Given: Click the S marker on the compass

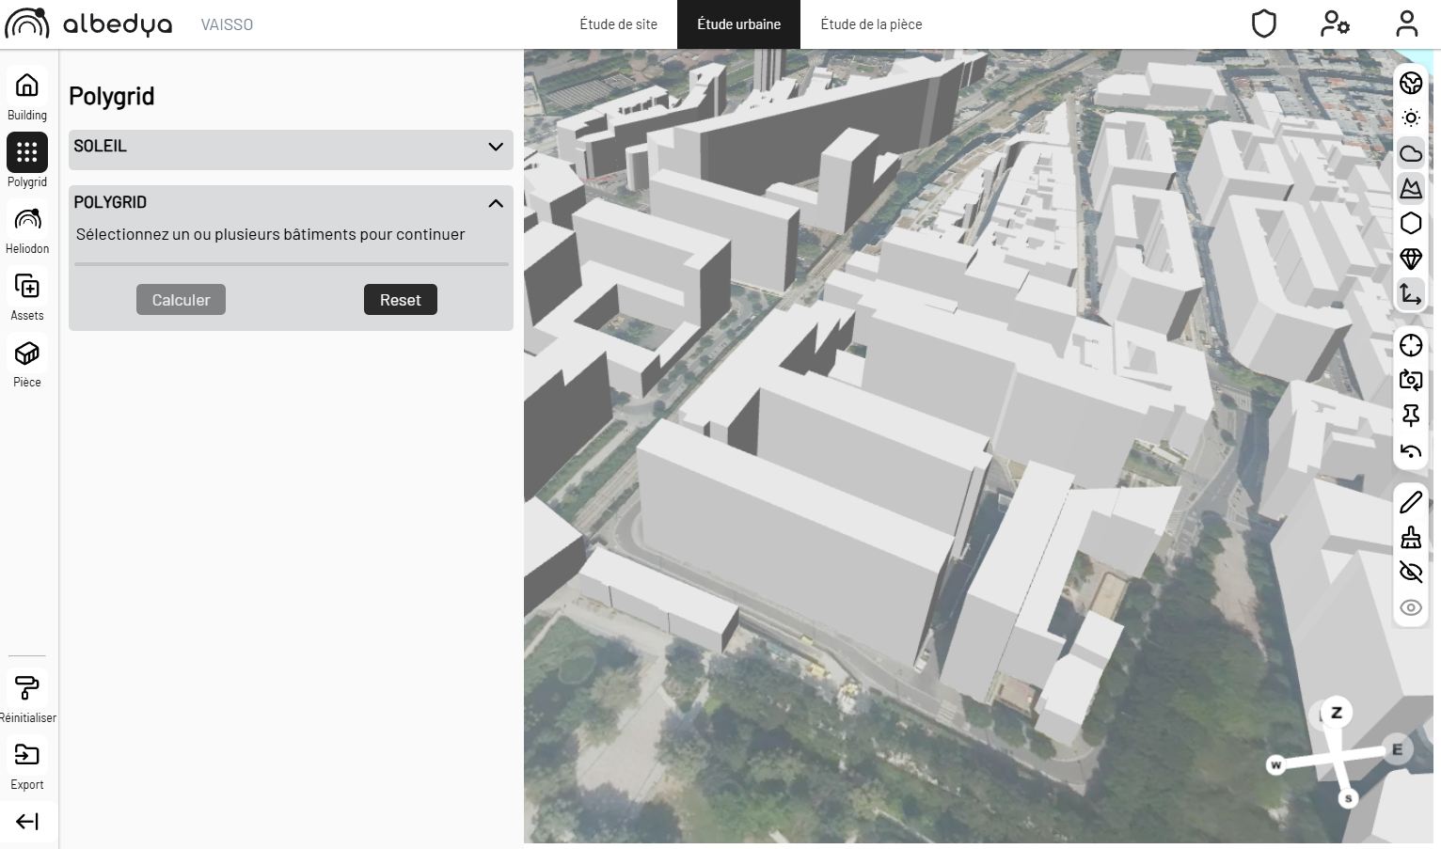Looking at the screenshot, I should click(x=1348, y=798).
